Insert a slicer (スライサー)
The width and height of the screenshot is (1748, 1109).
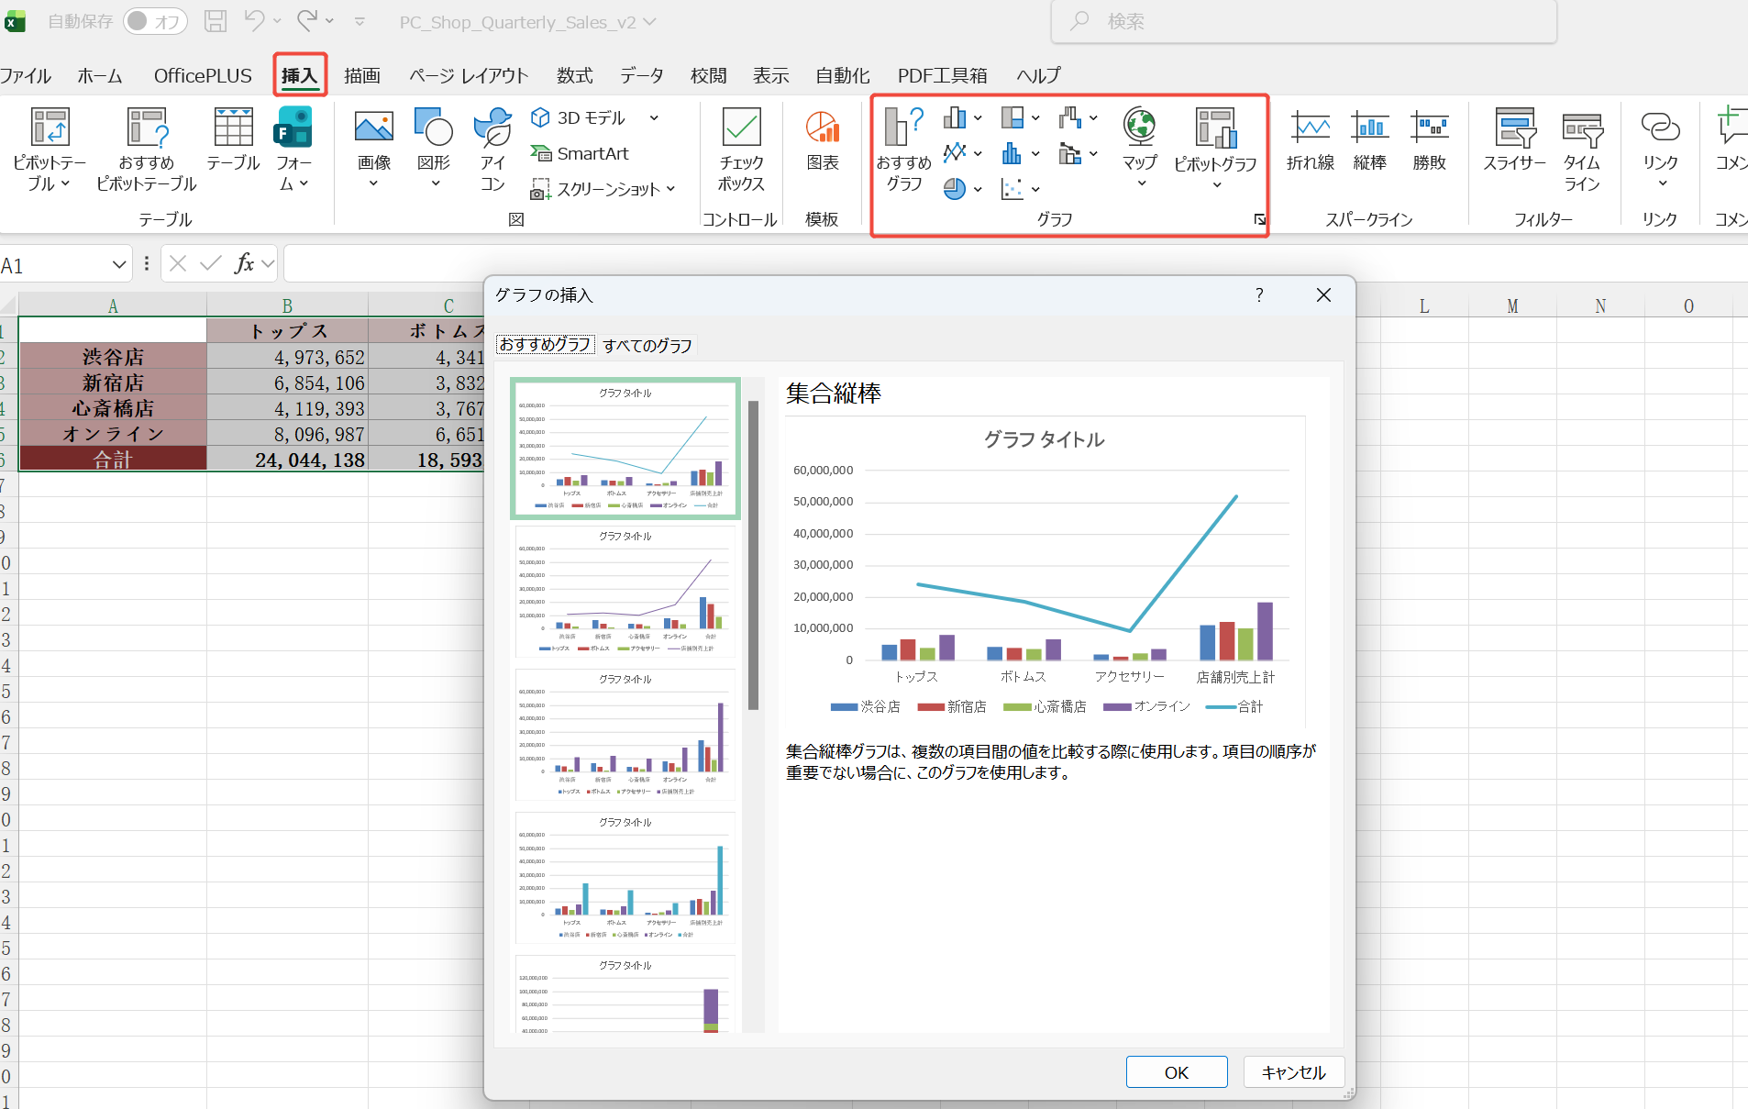1515,140
